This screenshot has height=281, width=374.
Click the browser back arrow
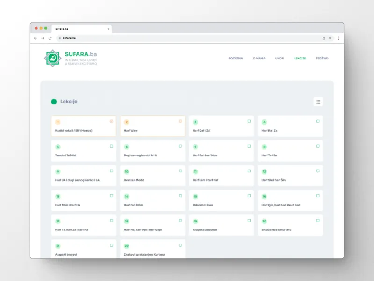click(x=36, y=38)
